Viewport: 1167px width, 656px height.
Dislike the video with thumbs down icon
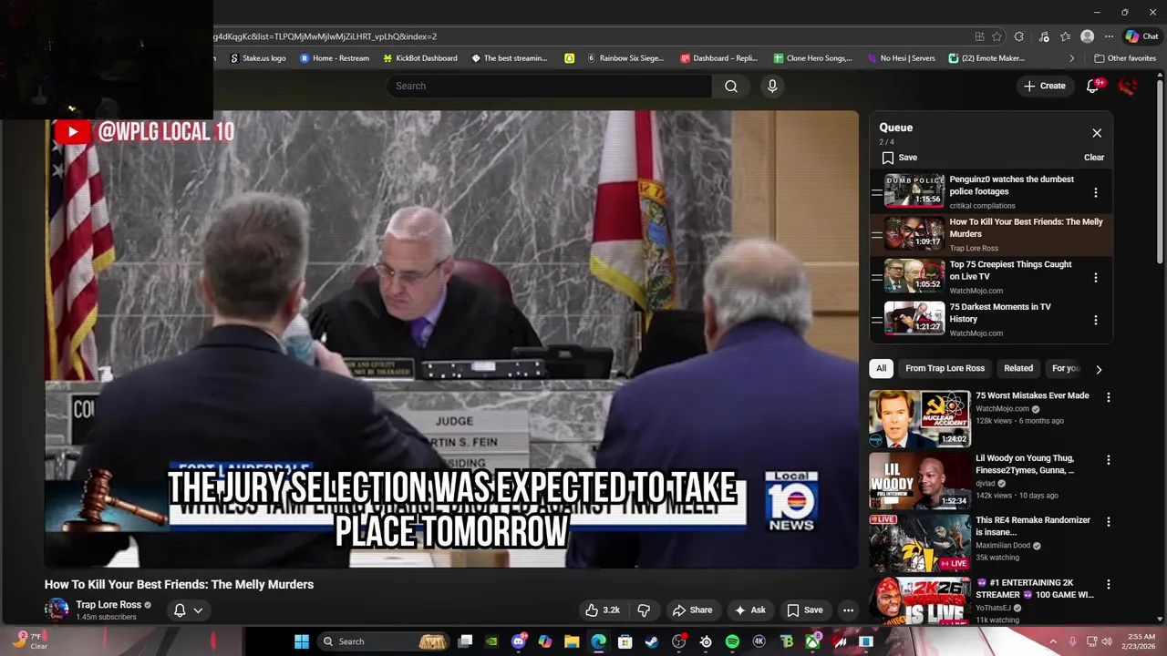644,610
